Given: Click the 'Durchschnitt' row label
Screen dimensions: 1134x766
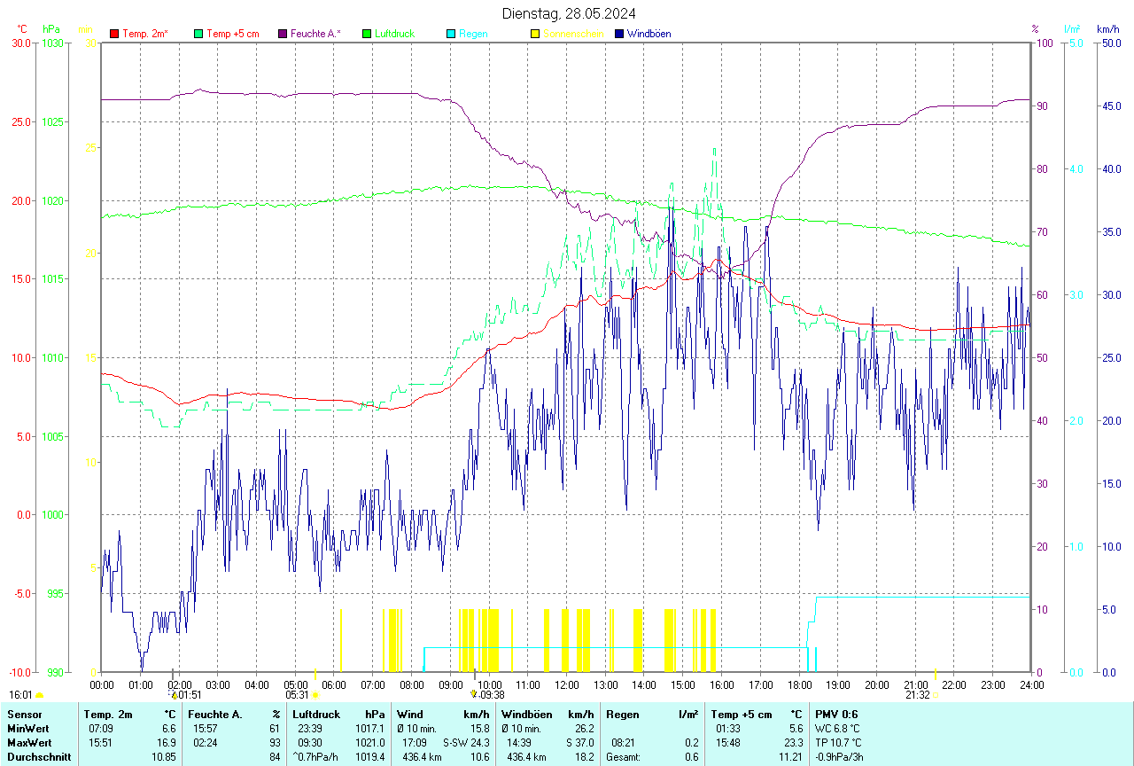Looking at the screenshot, I should pyautogui.click(x=38, y=757).
